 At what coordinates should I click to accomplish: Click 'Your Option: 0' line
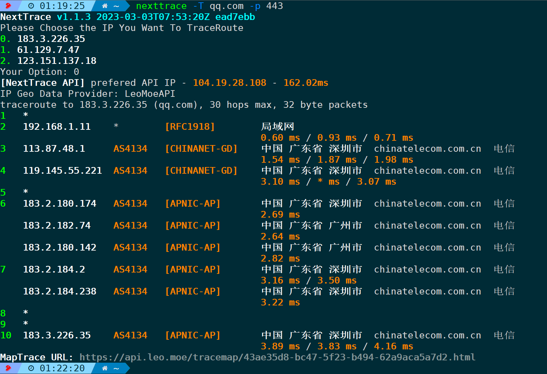[x=40, y=72]
